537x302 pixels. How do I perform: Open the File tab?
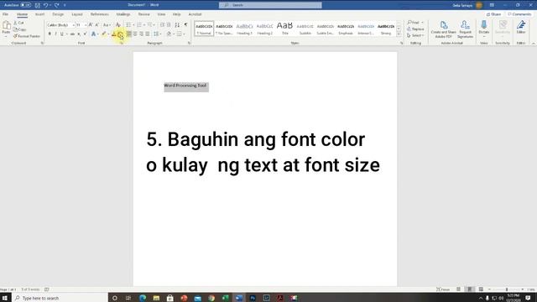point(6,14)
